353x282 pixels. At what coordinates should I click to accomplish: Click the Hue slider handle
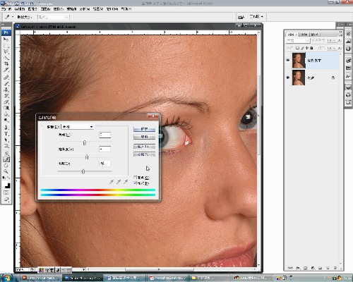[x=85, y=142]
